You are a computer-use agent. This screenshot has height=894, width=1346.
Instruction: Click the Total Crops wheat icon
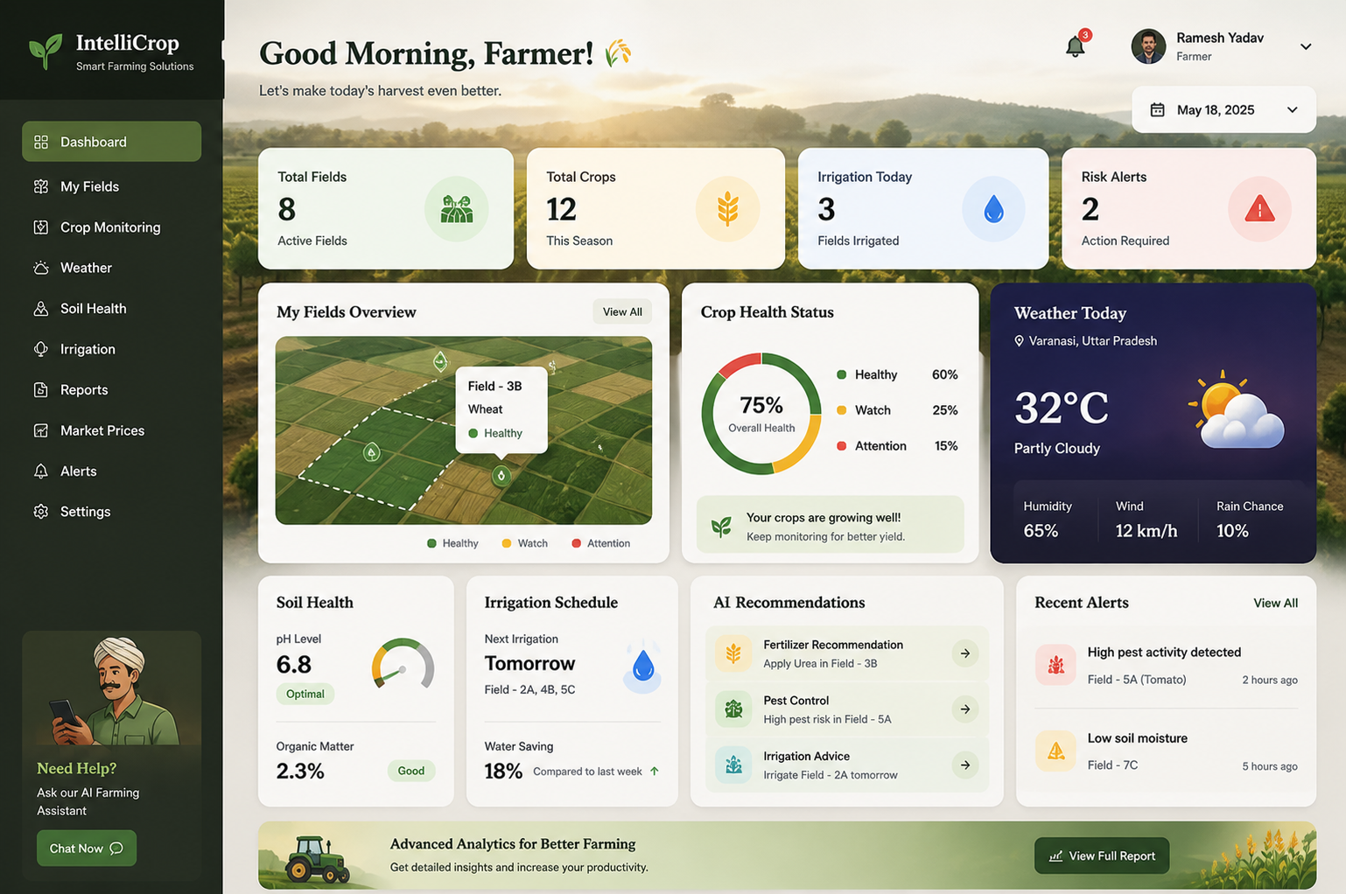[727, 209]
